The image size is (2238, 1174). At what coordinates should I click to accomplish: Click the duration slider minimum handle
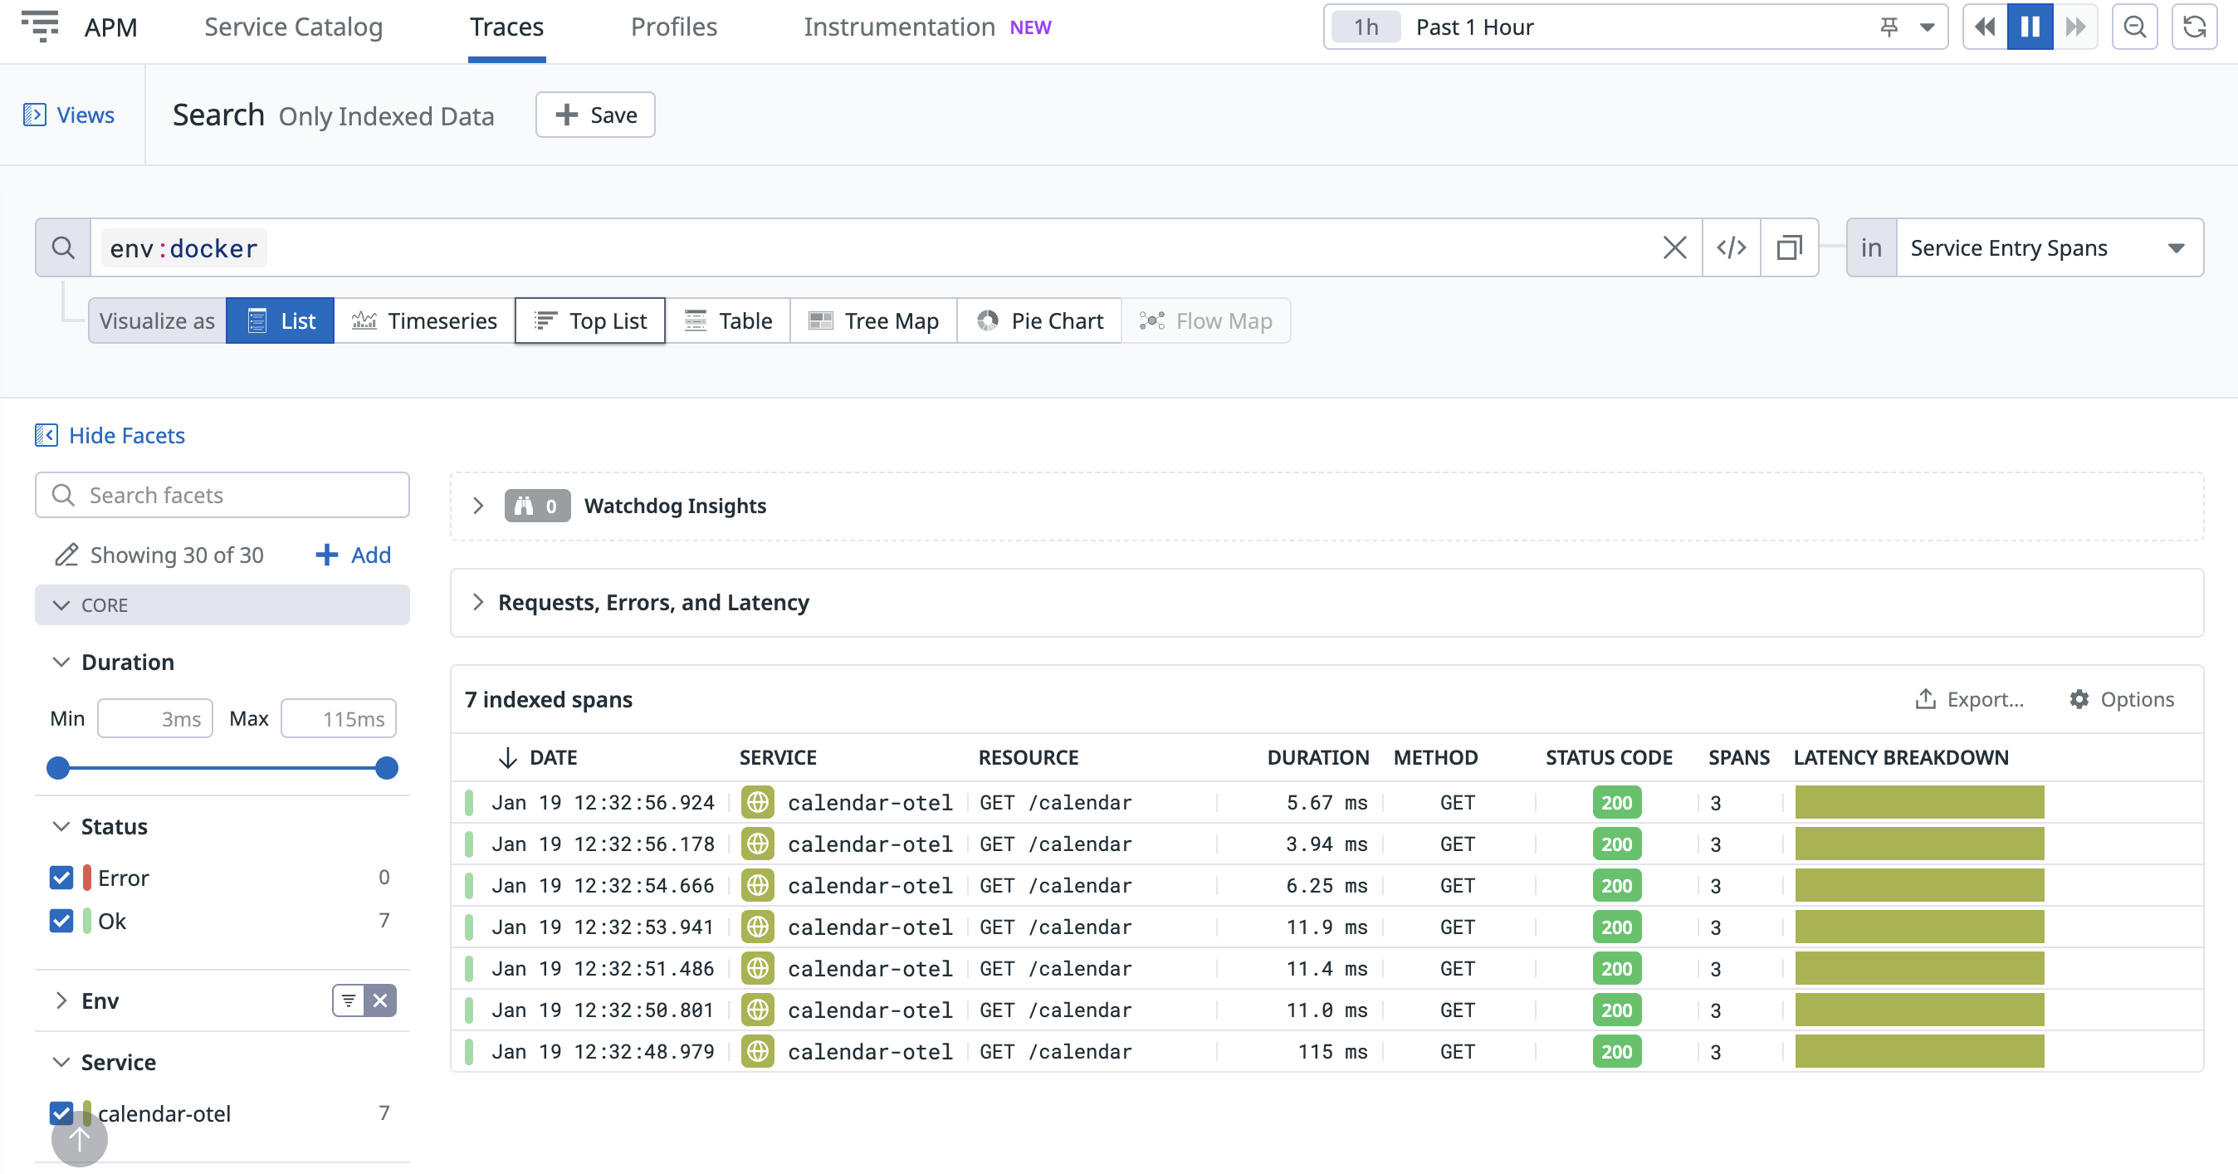pos(57,768)
